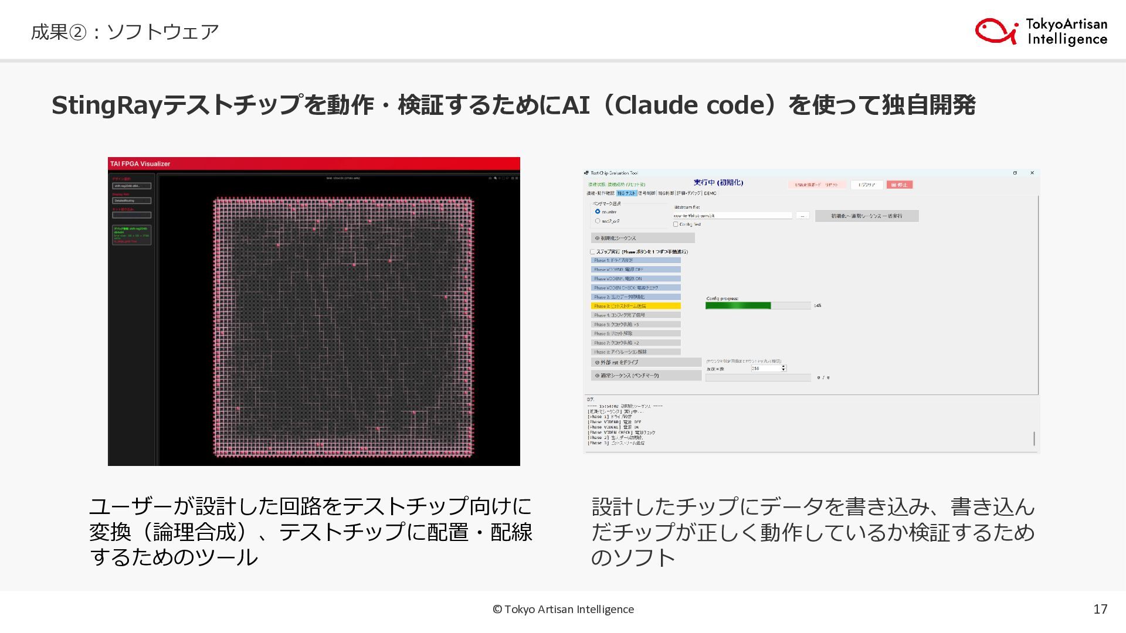Click the highlighted yellow Phase 3 button
The width and height of the screenshot is (1126, 633).
tap(636, 306)
